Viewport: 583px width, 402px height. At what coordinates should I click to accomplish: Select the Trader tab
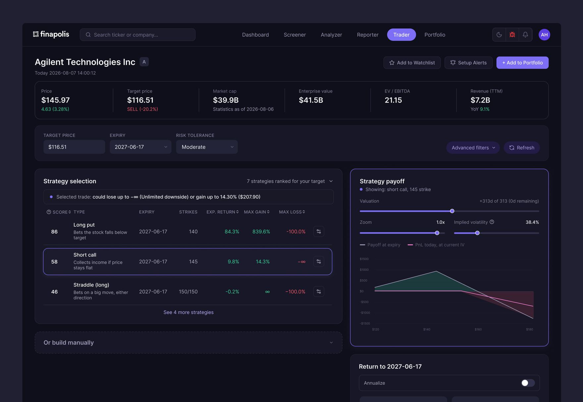(x=401, y=35)
